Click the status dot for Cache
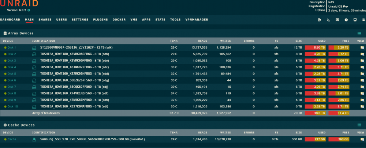Screen dimensions: 366x148 [x=5, y=139]
